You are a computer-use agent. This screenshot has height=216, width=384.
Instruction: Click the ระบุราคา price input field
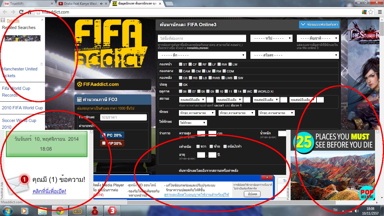point(123,117)
